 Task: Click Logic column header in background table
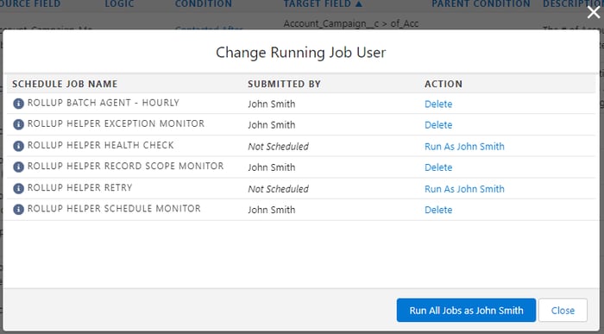tap(119, 3)
